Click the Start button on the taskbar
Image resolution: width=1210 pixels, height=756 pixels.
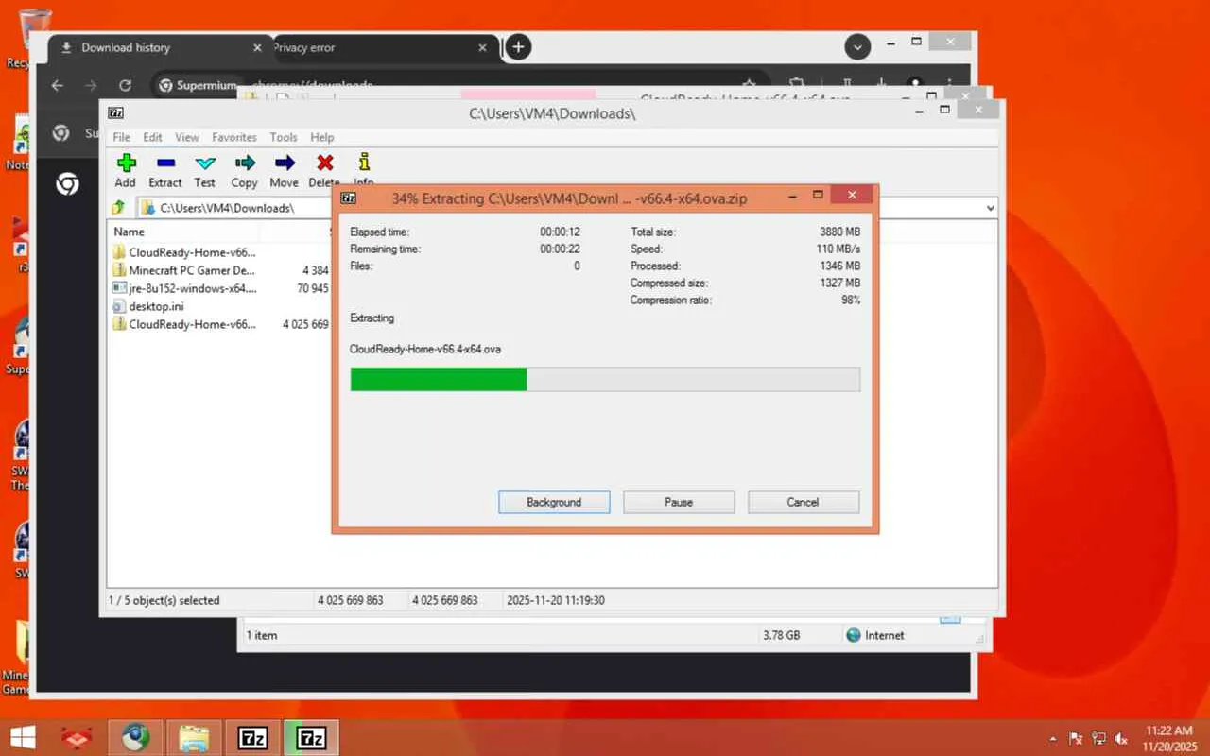[x=24, y=737]
